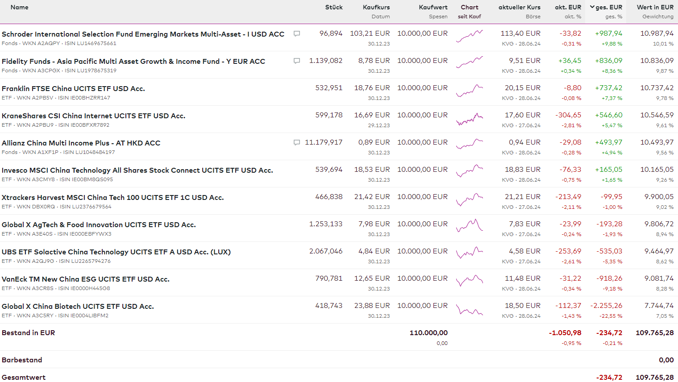This screenshot has width=678, height=382.
Task: Sort by the ges. % sub-header
Action: 614,17
